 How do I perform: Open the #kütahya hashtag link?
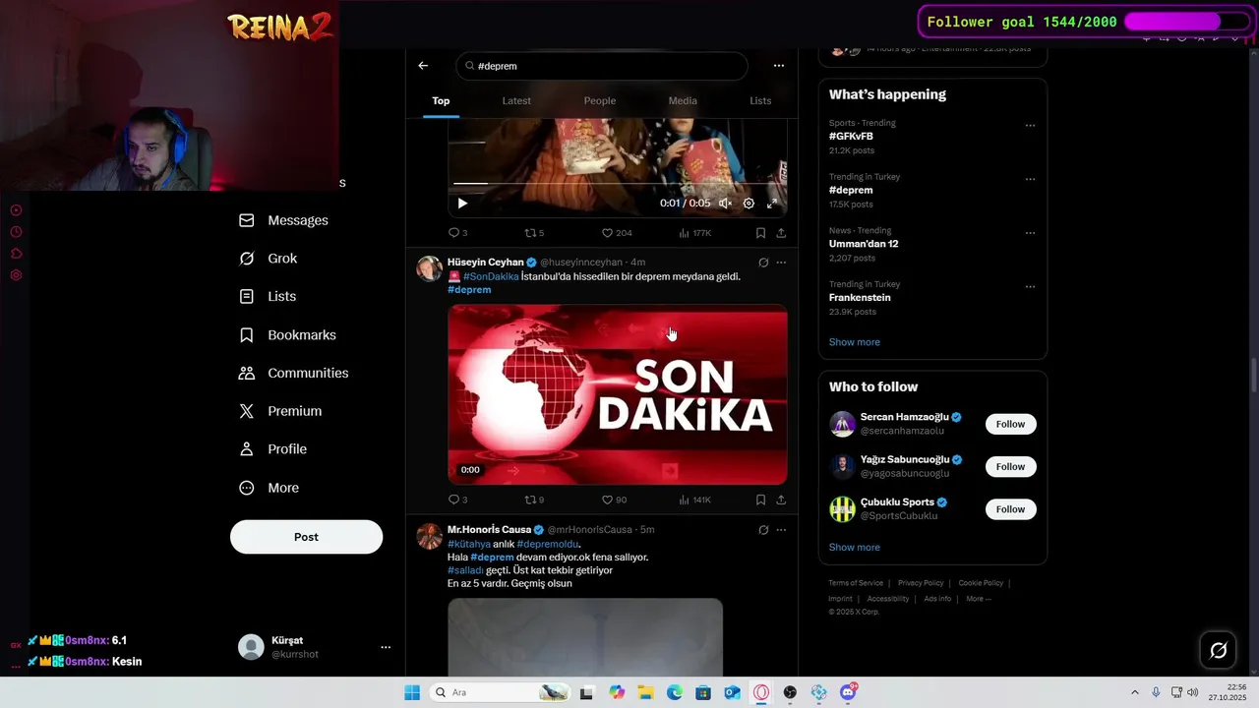[x=468, y=545]
